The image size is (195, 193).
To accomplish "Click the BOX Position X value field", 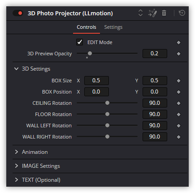I will [x=96, y=92].
